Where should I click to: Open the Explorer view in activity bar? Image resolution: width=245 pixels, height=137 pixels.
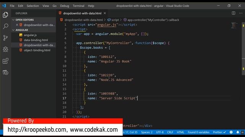(5, 15)
